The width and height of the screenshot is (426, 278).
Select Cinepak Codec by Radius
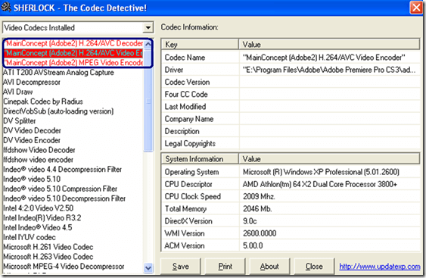(x=43, y=102)
